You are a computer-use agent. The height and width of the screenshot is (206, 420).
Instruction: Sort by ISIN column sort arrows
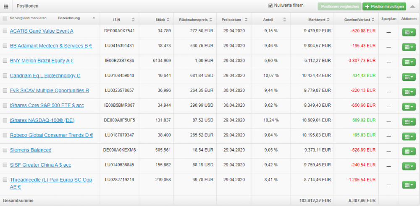133,20
